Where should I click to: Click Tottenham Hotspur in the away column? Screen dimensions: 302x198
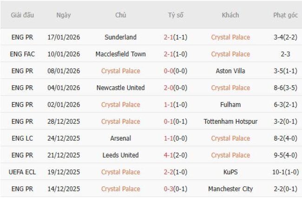point(230,121)
